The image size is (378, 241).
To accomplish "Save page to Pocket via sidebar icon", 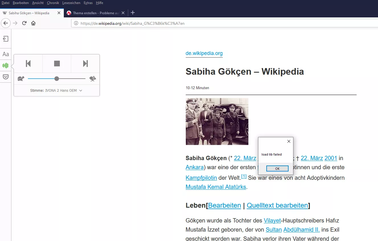I will coord(5,77).
